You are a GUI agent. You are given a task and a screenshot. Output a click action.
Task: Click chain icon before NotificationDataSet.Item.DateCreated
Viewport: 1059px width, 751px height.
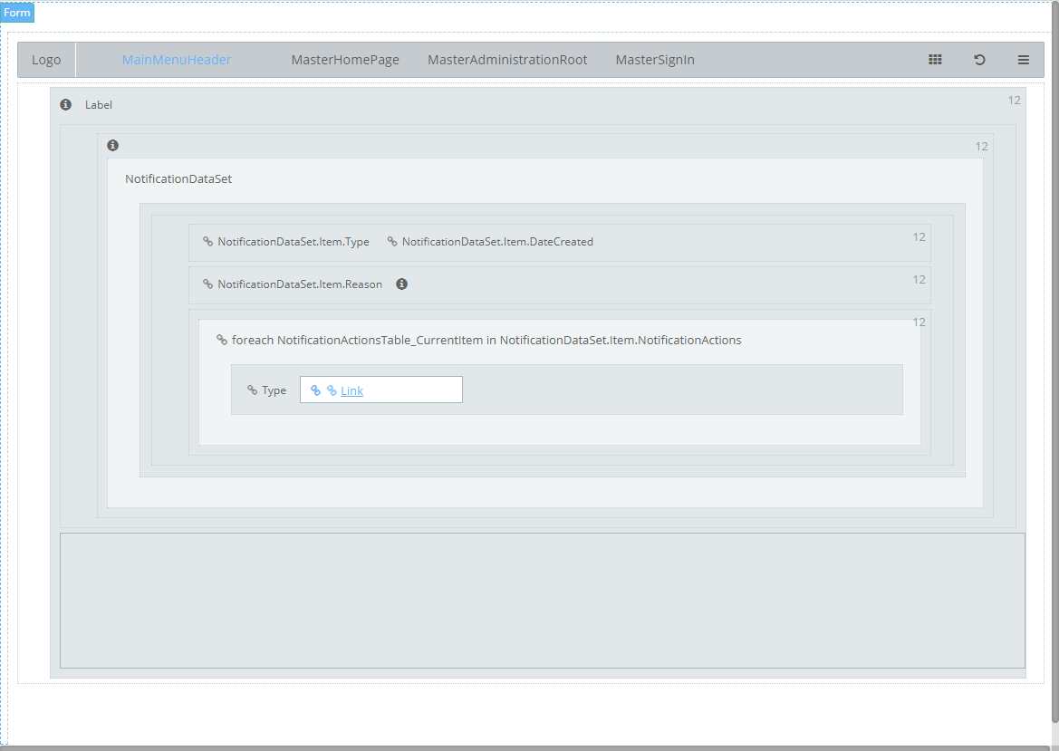pyautogui.click(x=392, y=242)
